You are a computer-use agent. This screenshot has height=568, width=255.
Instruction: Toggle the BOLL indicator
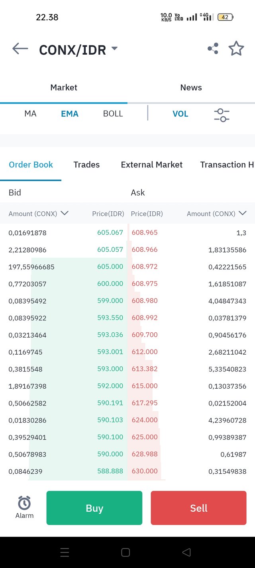tap(113, 114)
